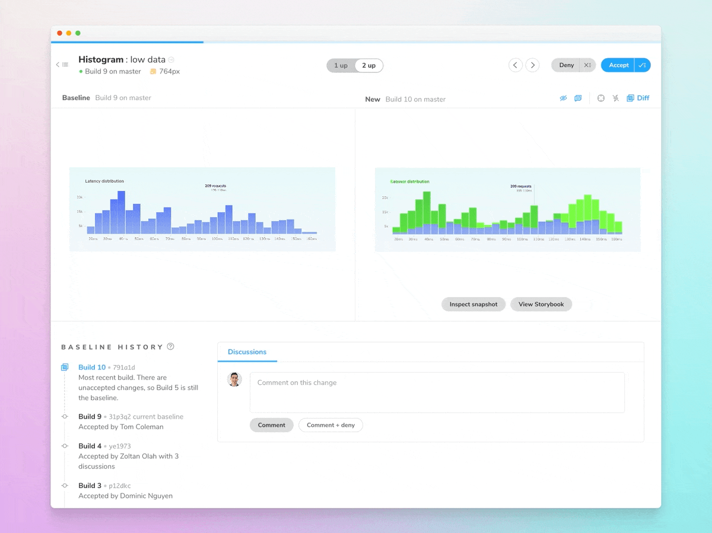This screenshot has width=712, height=533.
Task: Go to next snapshot
Action: tap(533, 65)
